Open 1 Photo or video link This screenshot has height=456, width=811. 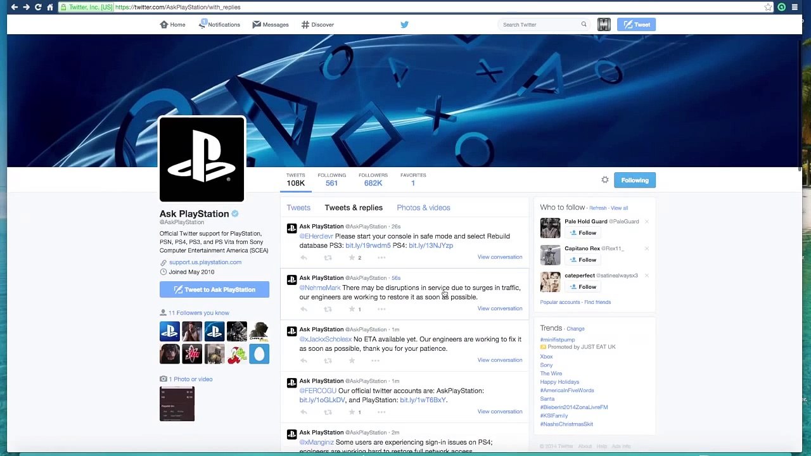tap(191, 379)
